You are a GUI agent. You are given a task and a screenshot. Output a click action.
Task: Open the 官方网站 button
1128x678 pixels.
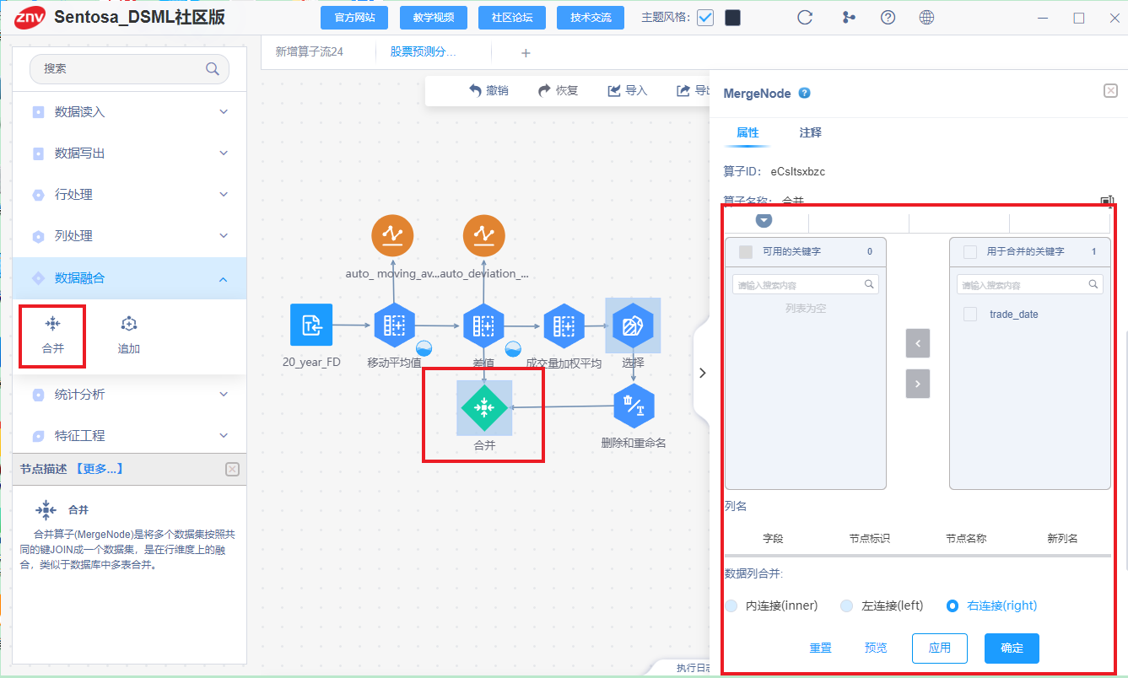pyautogui.click(x=354, y=18)
